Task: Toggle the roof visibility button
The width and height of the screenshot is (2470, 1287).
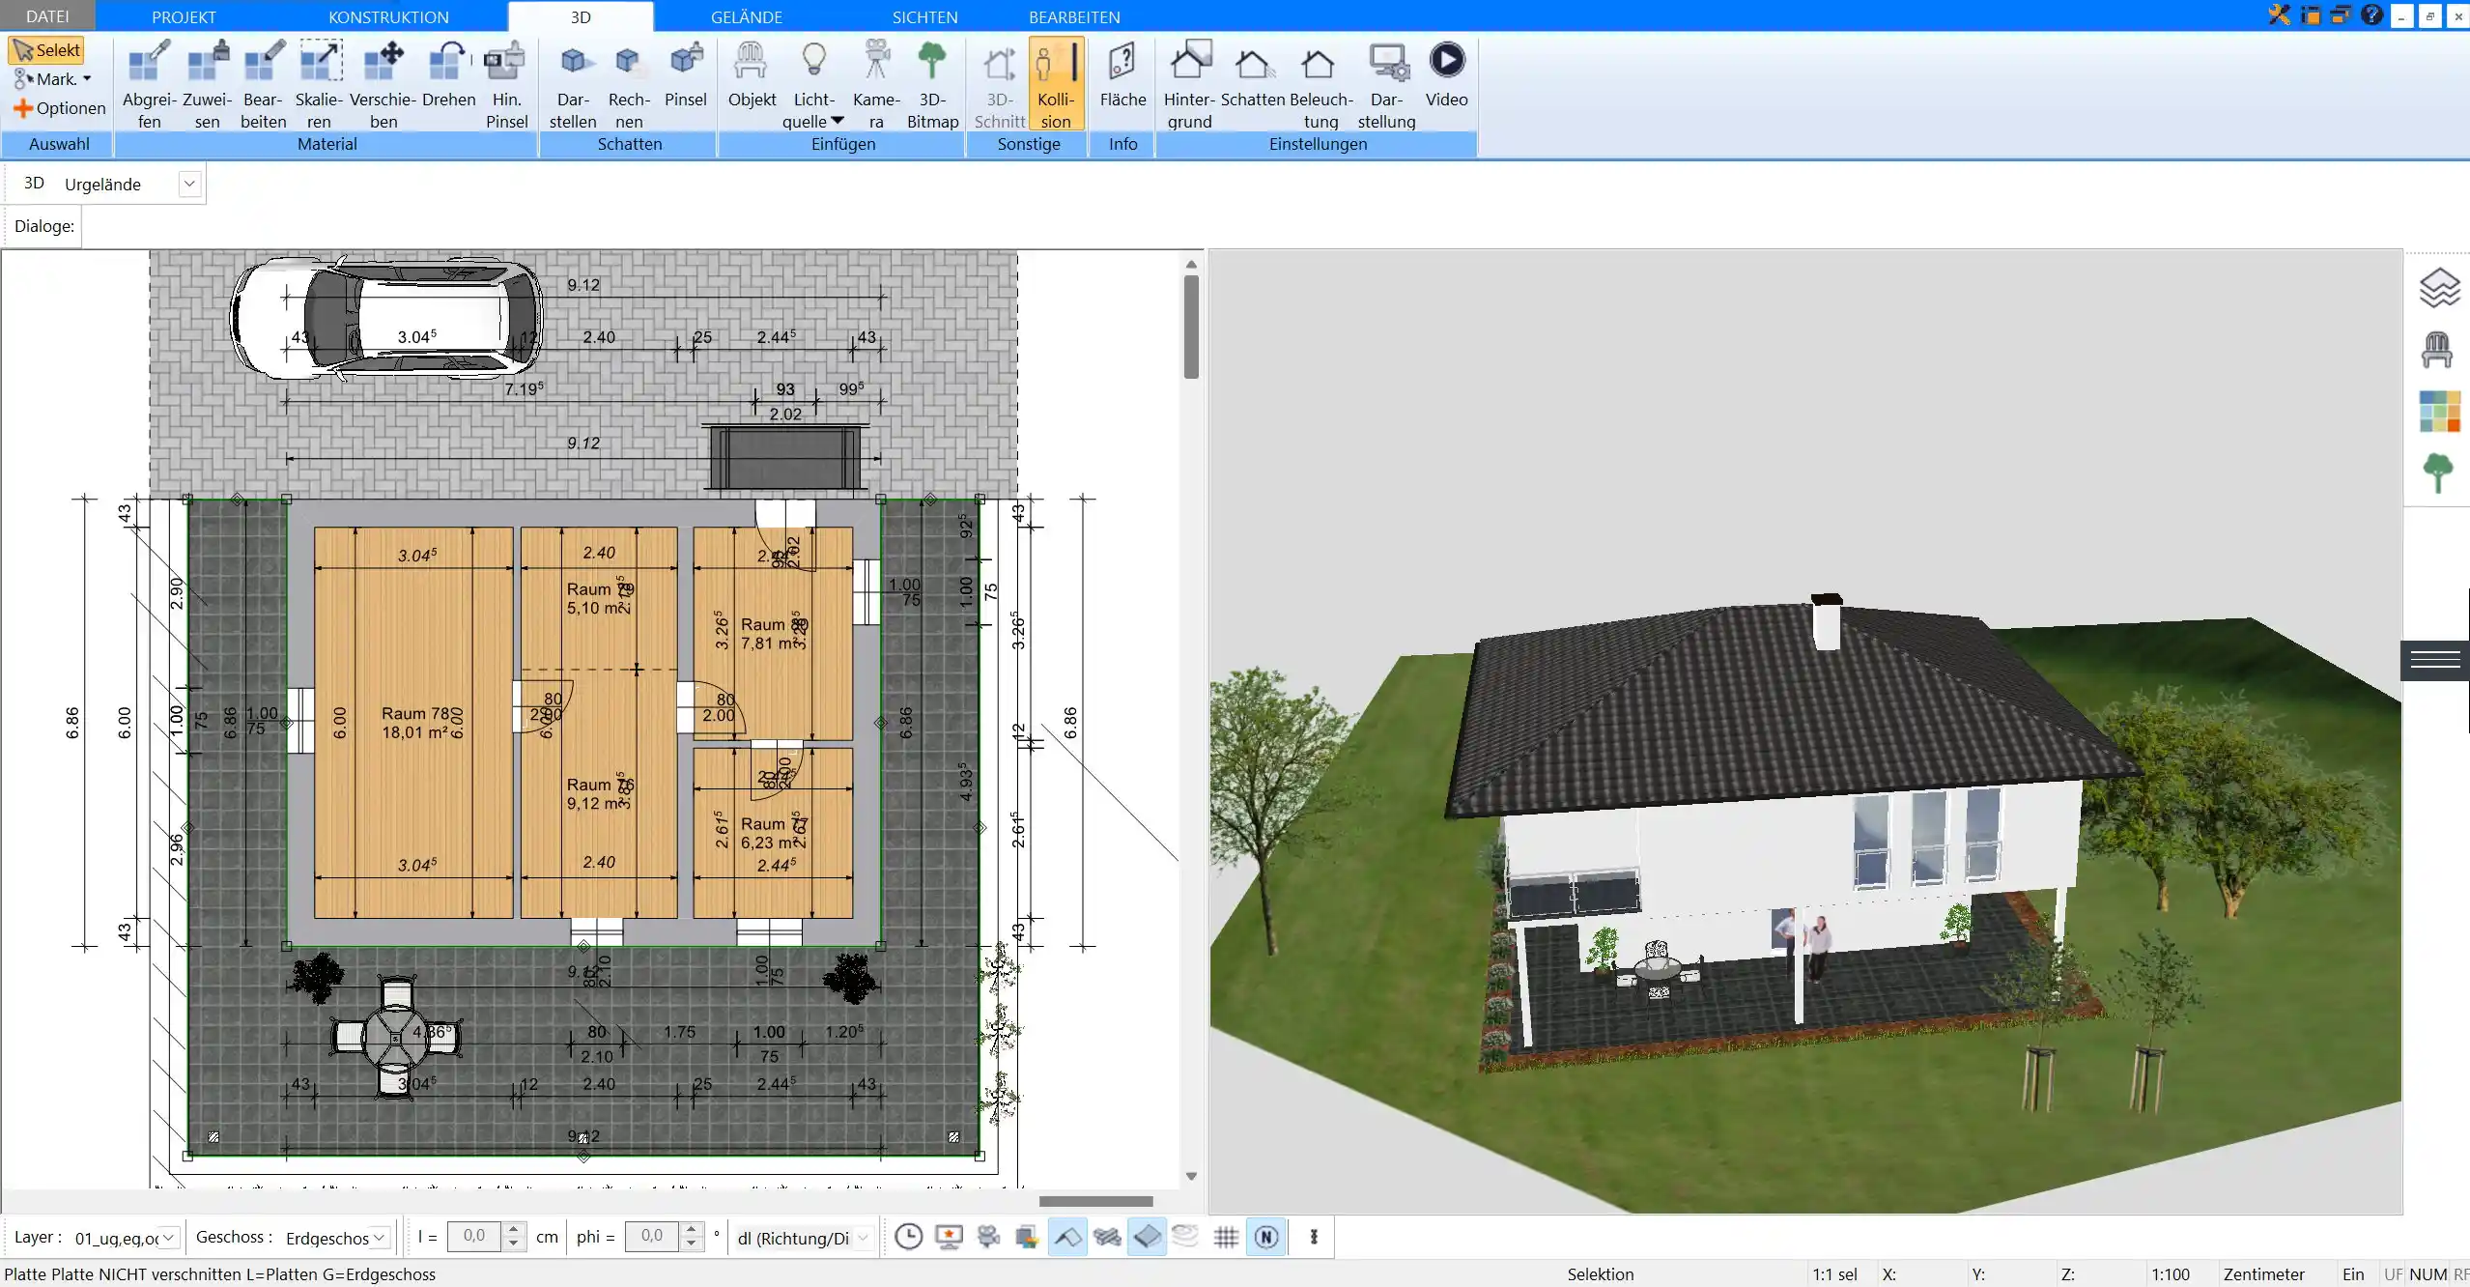Action: pyautogui.click(x=1067, y=1237)
